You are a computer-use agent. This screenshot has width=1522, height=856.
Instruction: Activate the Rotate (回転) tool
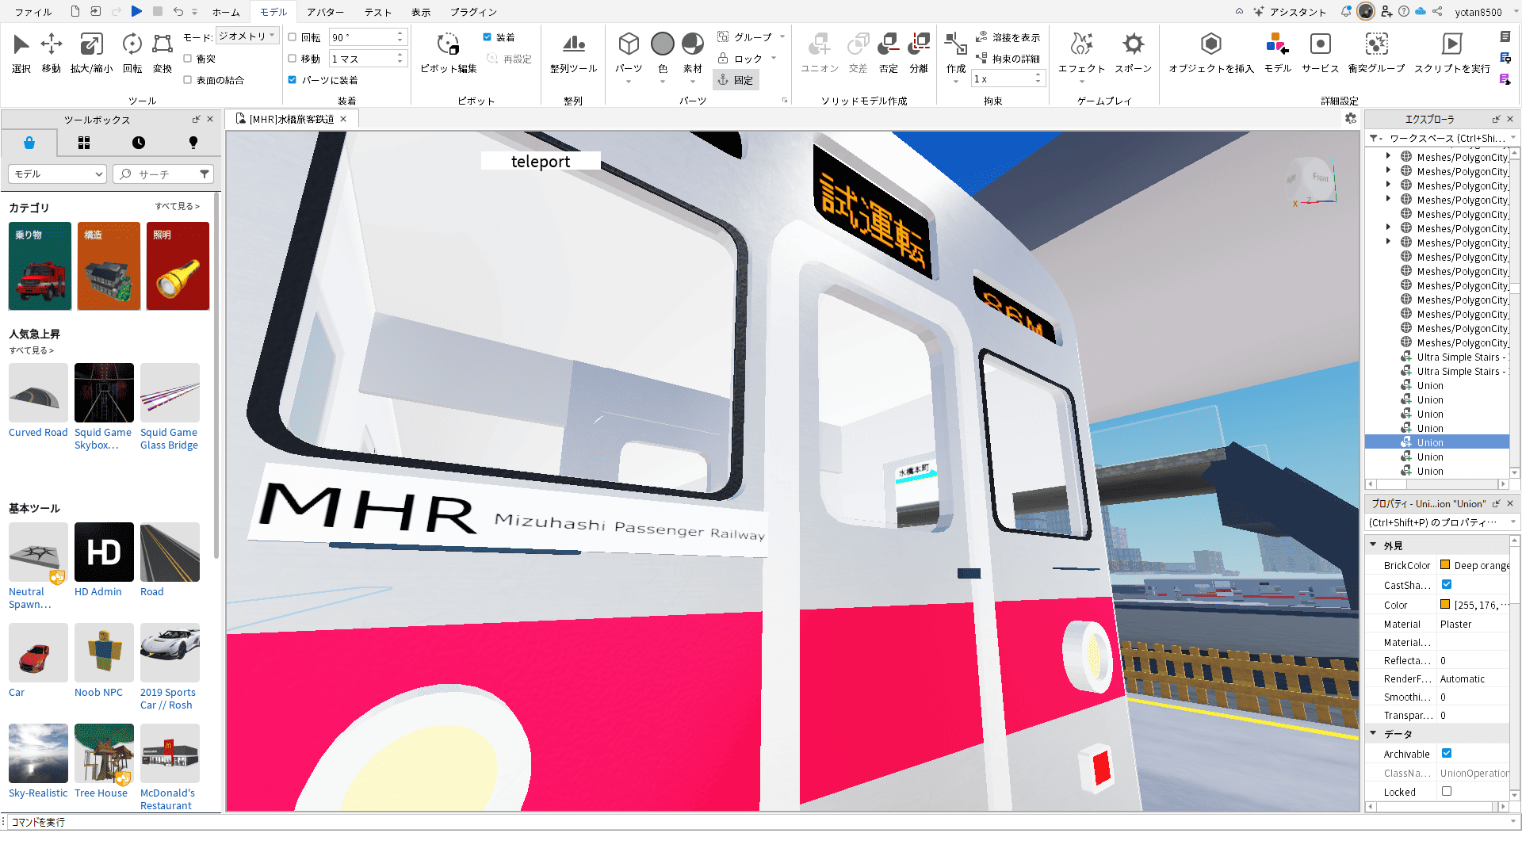(132, 52)
